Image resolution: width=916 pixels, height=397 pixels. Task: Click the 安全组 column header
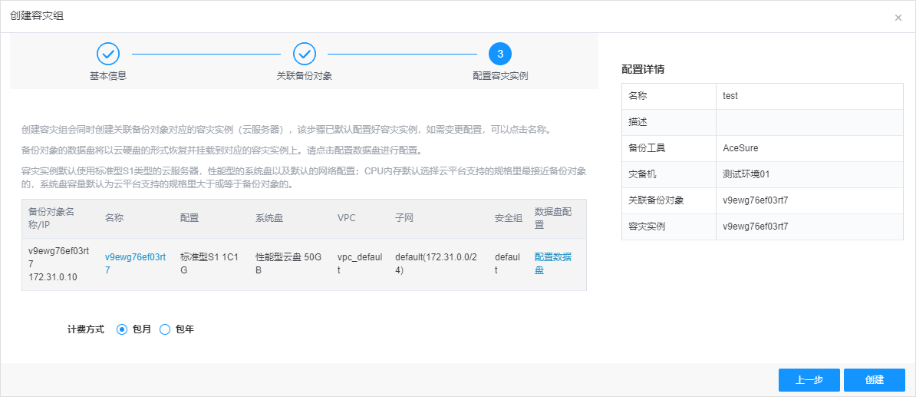pyautogui.click(x=509, y=218)
